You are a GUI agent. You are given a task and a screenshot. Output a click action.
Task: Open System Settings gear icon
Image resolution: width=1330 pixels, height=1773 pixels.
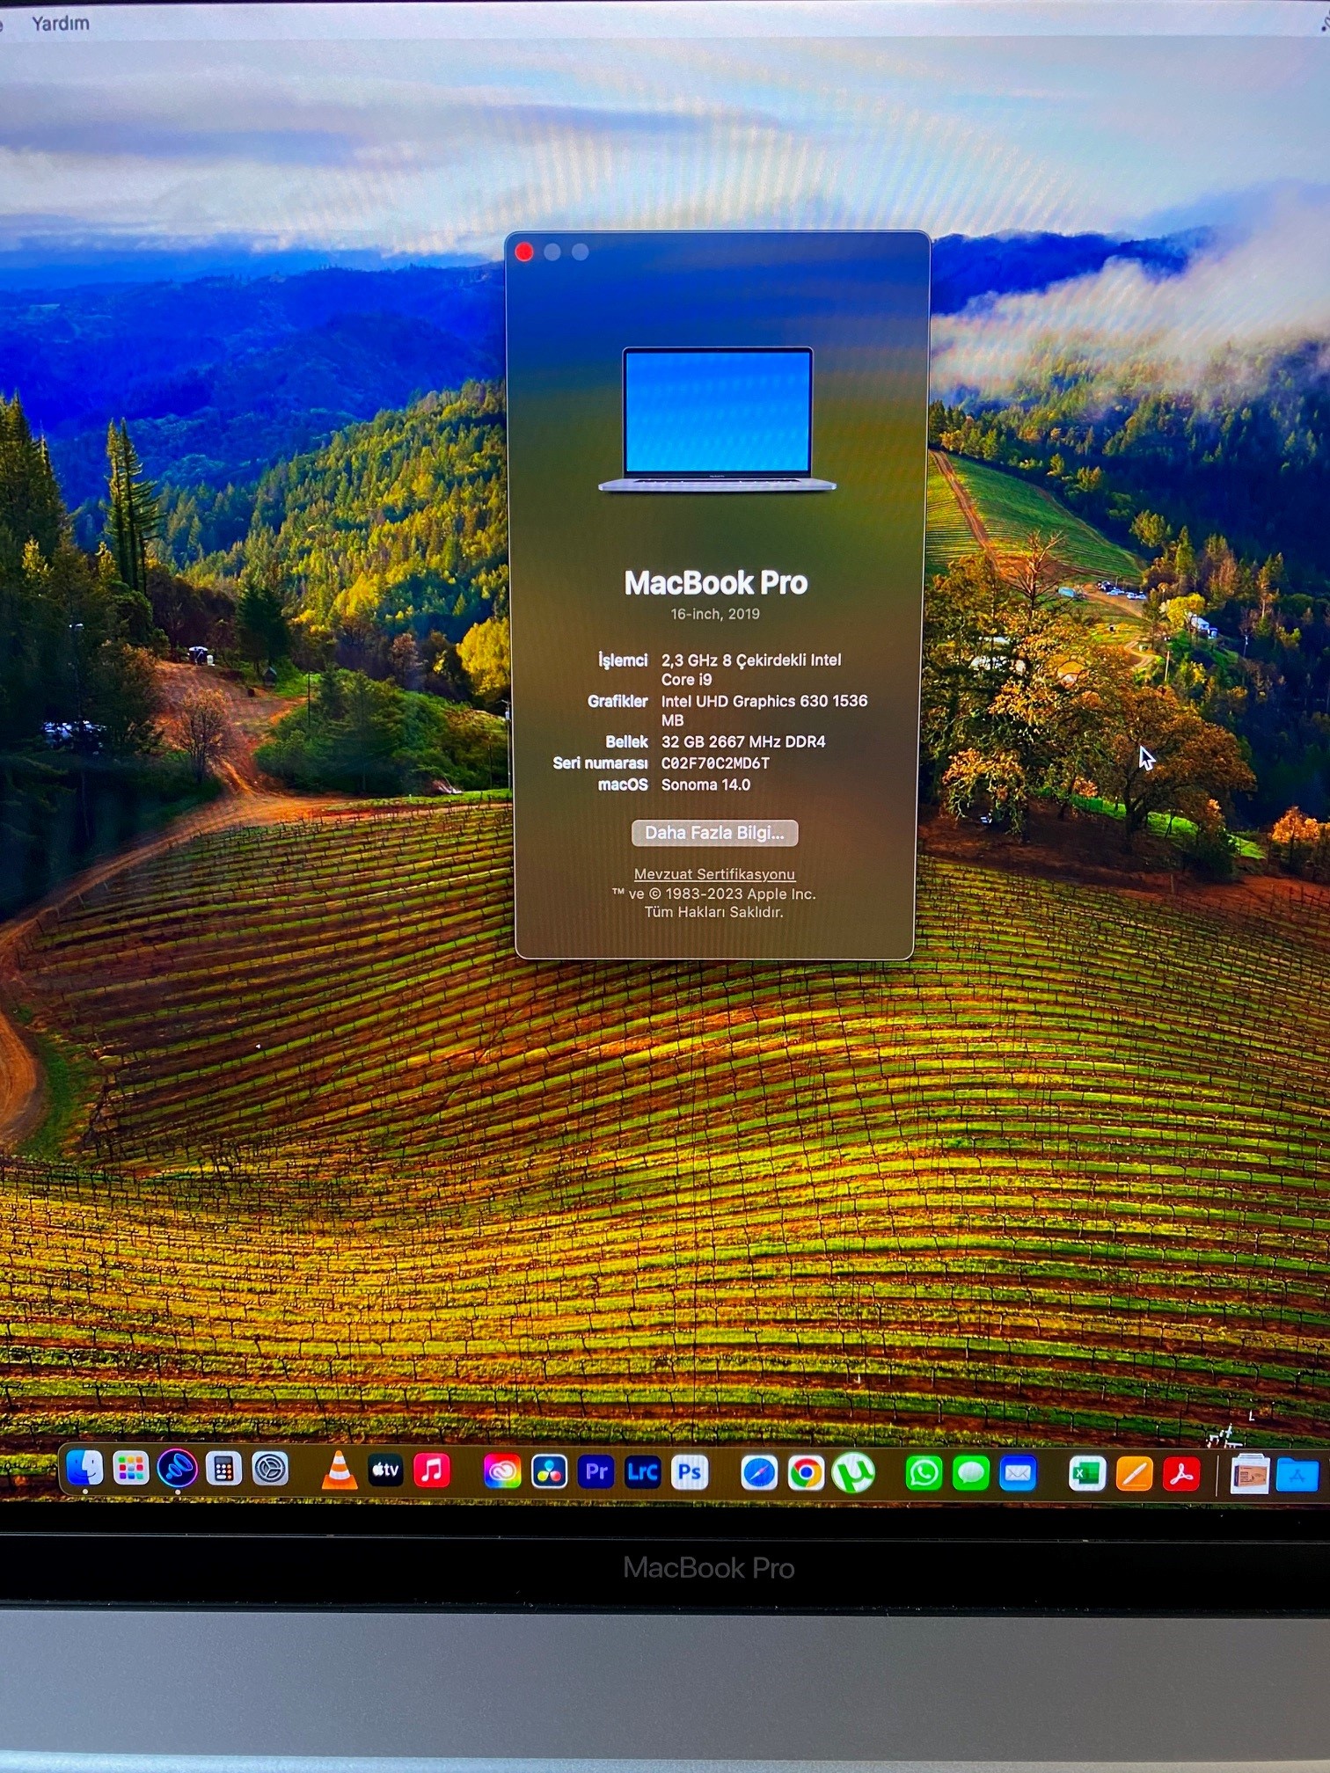[x=270, y=1469]
